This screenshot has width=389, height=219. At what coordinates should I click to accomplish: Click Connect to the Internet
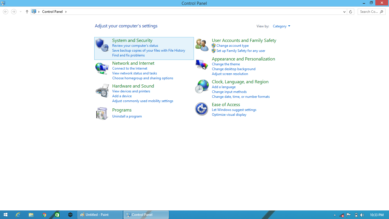130,68
